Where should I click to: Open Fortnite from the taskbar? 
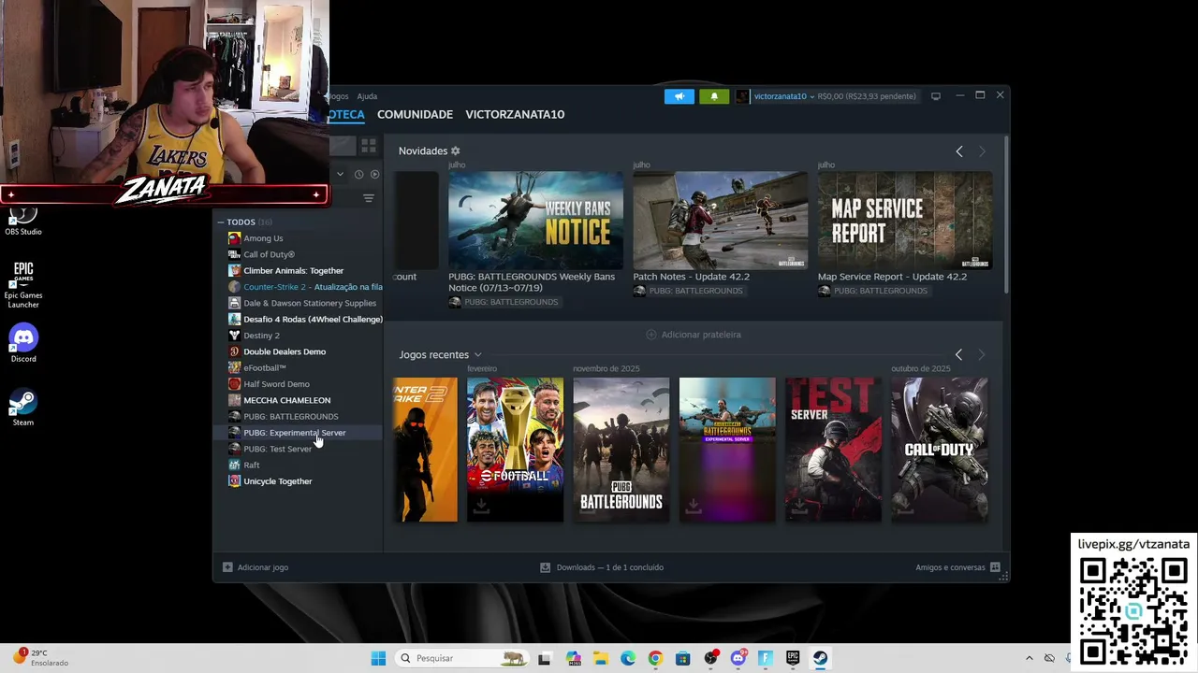[766, 658]
